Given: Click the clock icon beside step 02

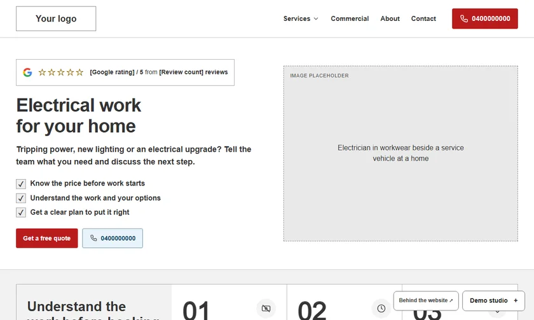Looking at the screenshot, I should pyautogui.click(x=381, y=309).
